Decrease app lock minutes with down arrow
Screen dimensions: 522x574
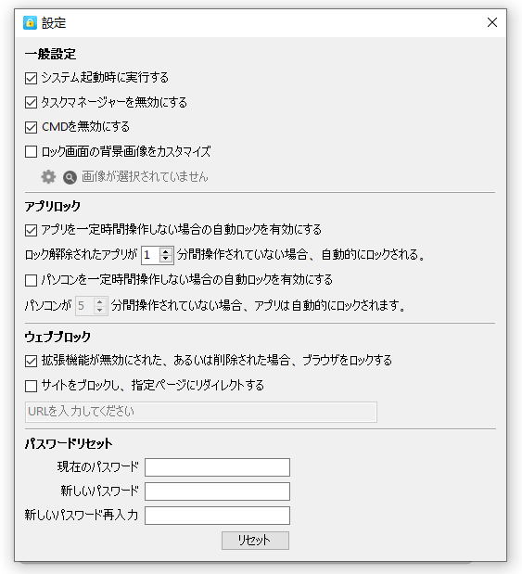166,259
